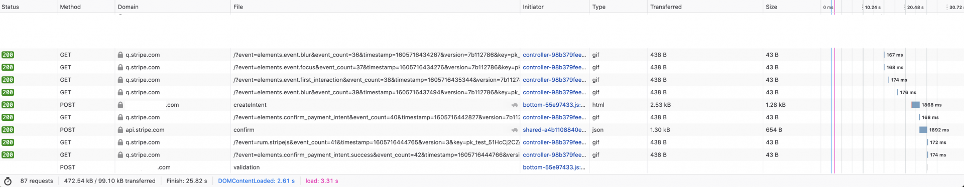Viewport: 964px width, 187px height.
Task: Sort requests by the Domain column
Action: click(x=173, y=7)
